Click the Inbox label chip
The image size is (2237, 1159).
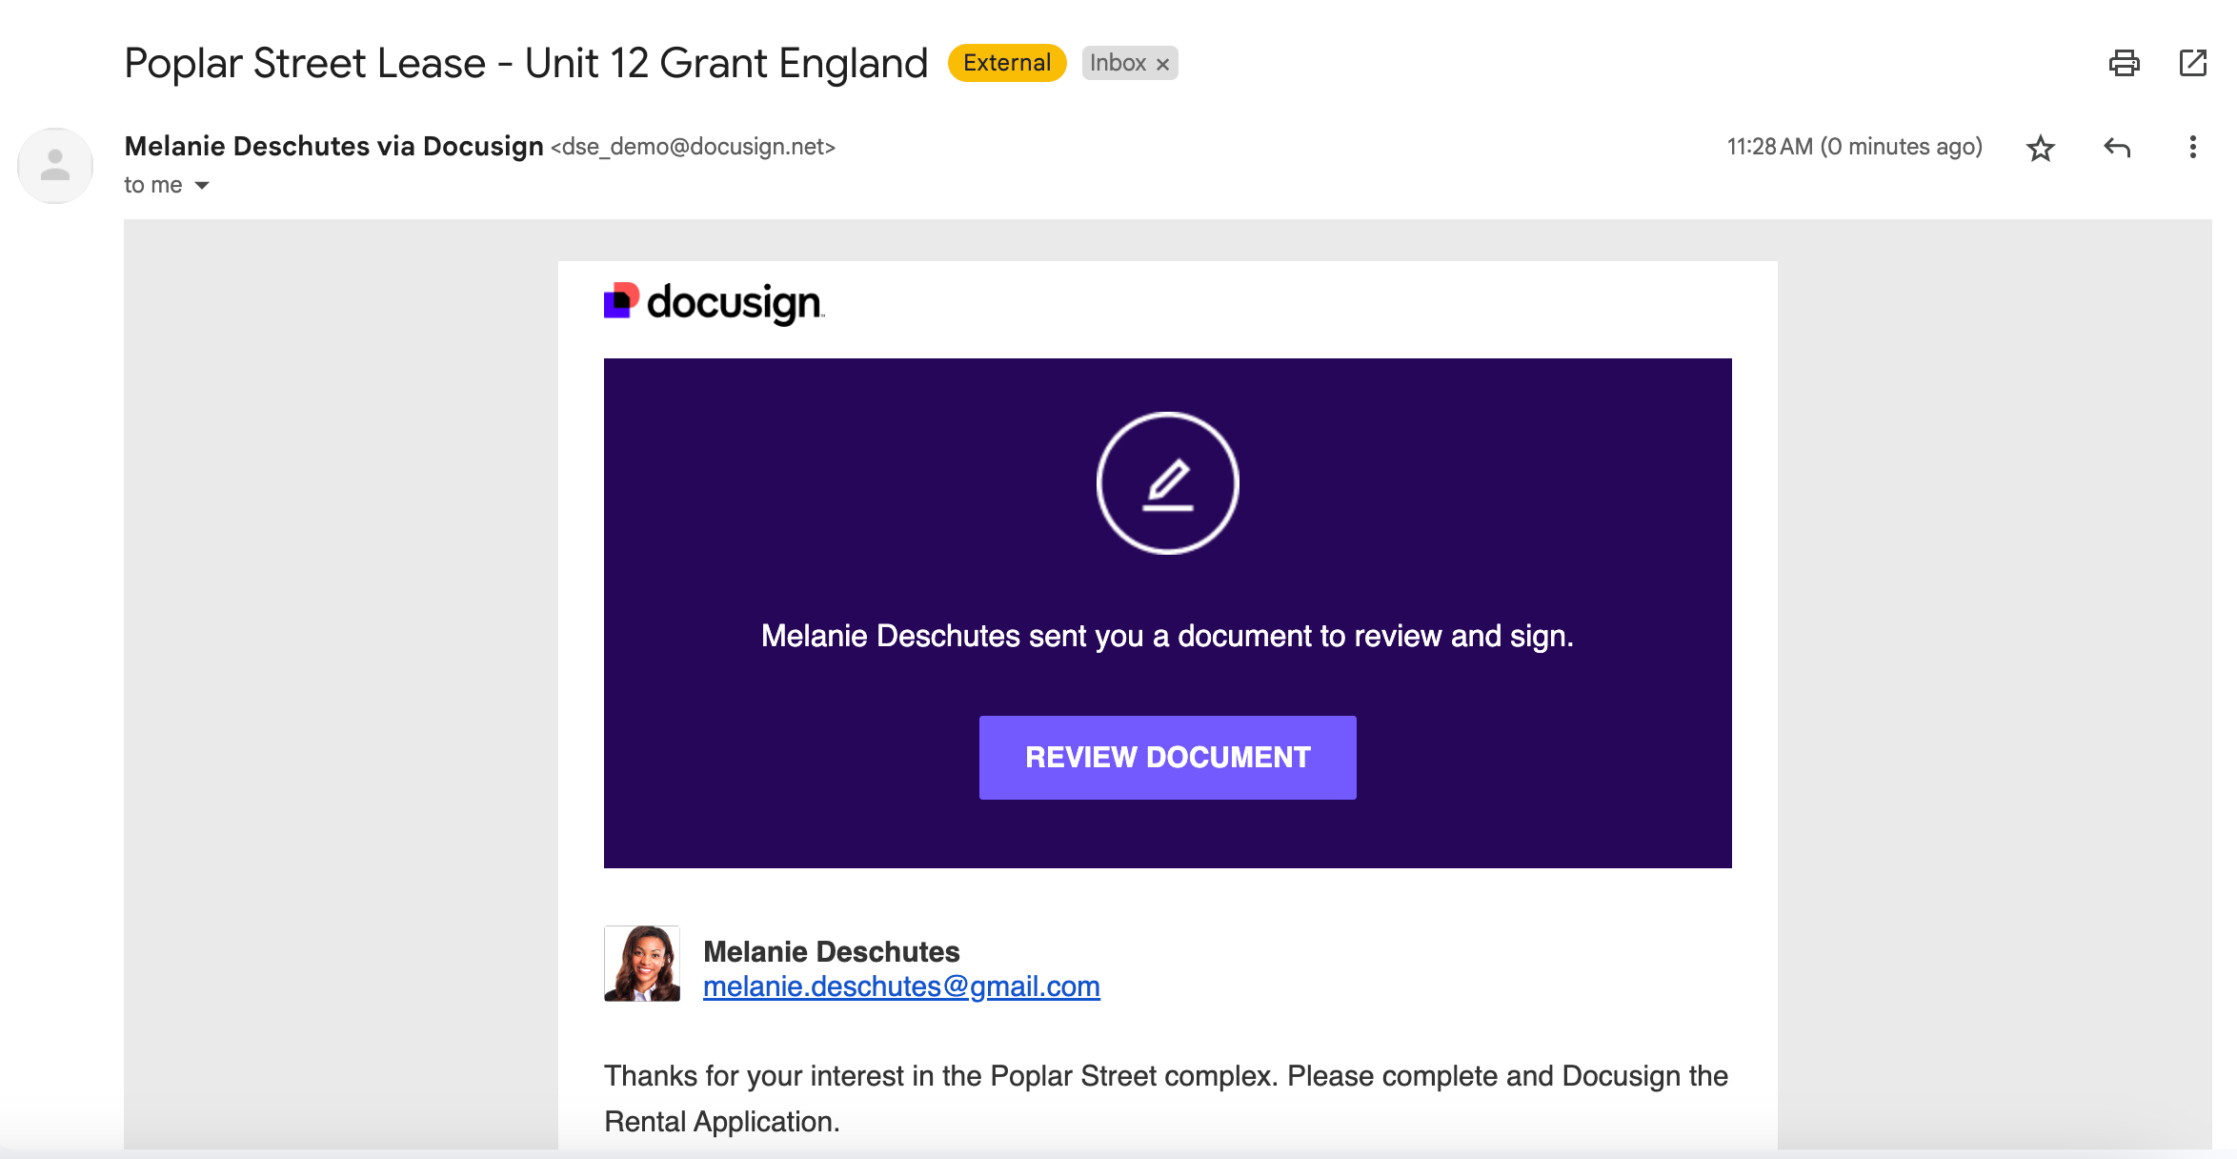(1118, 63)
